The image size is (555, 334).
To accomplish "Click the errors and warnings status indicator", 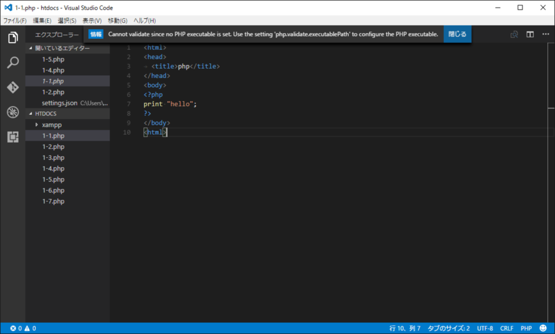I will pos(23,328).
